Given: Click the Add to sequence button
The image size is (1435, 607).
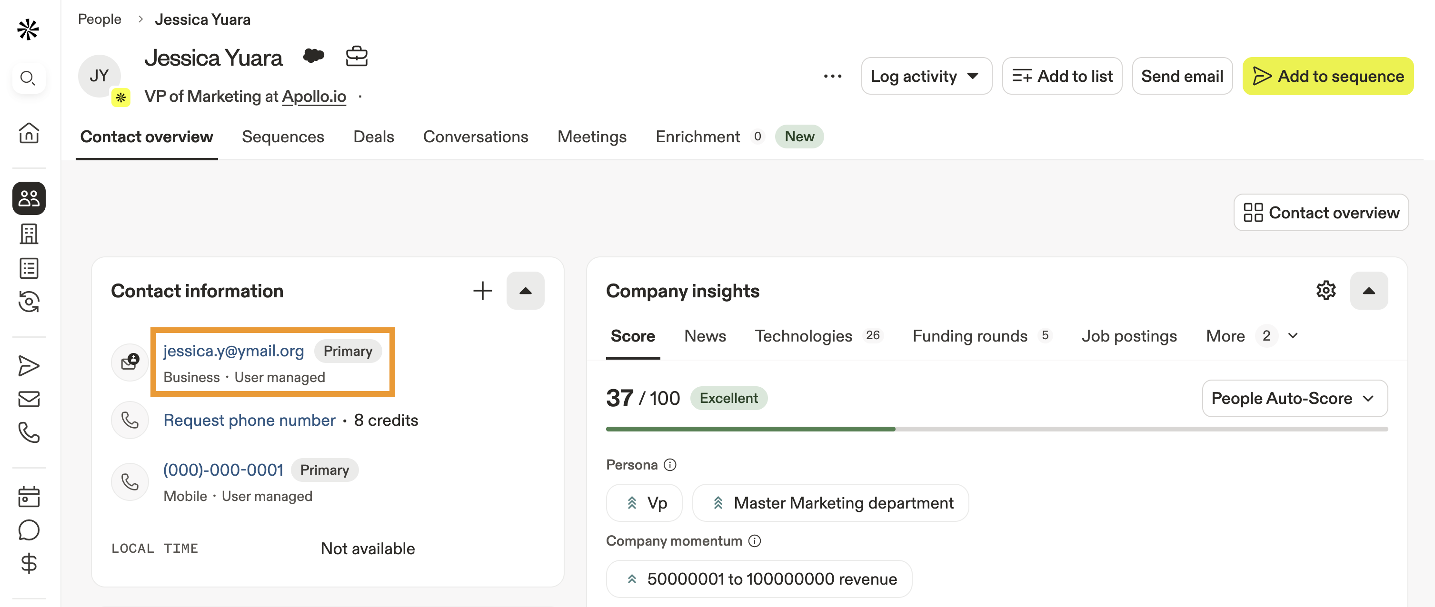Looking at the screenshot, I should click(1327, 76).
